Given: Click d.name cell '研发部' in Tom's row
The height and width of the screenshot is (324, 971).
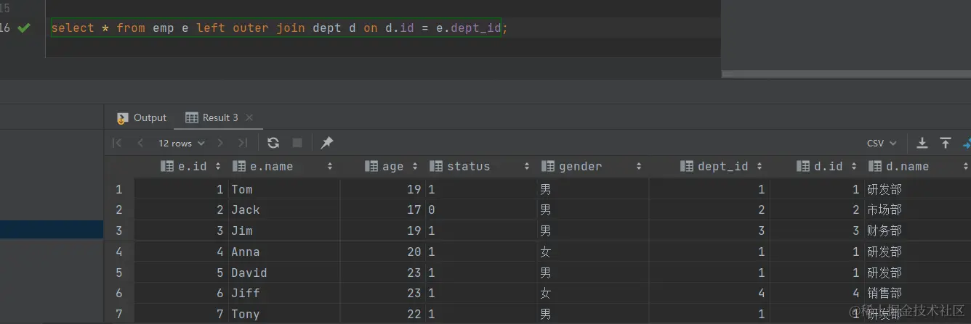Looking at the screenshot, I should 917,189.
